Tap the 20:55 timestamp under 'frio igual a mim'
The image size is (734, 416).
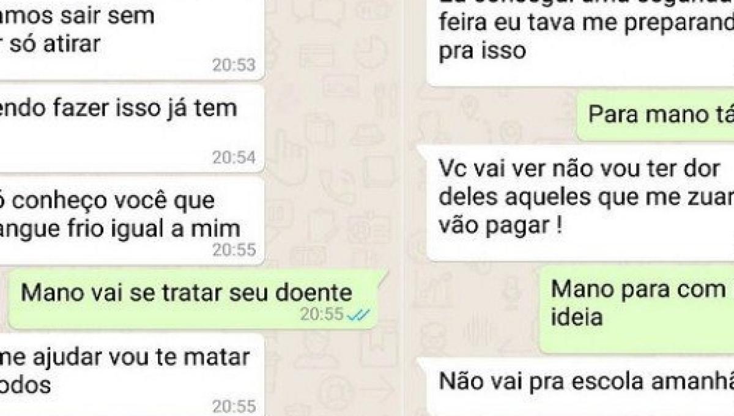pos(234,250)
